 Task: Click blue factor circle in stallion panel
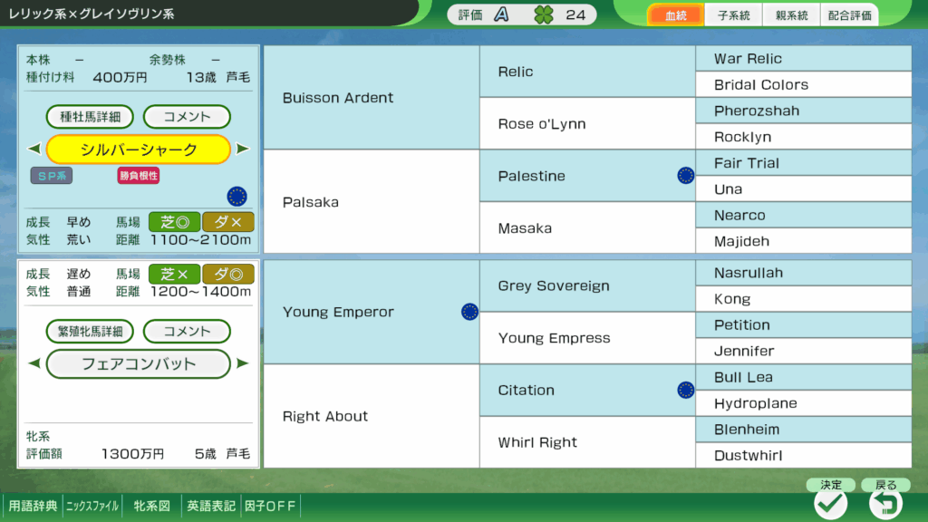(237, 197)
